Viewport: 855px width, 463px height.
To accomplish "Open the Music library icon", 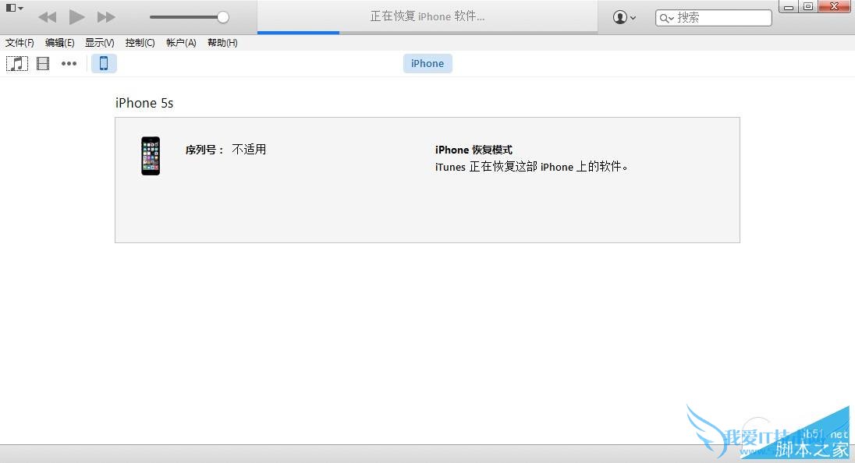I will [x=16, y=63].
